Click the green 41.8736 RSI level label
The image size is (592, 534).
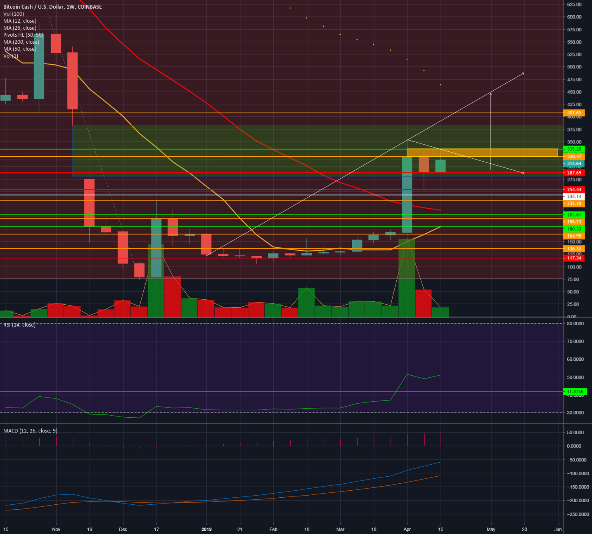pyautogui.click(x=575, y=391)
